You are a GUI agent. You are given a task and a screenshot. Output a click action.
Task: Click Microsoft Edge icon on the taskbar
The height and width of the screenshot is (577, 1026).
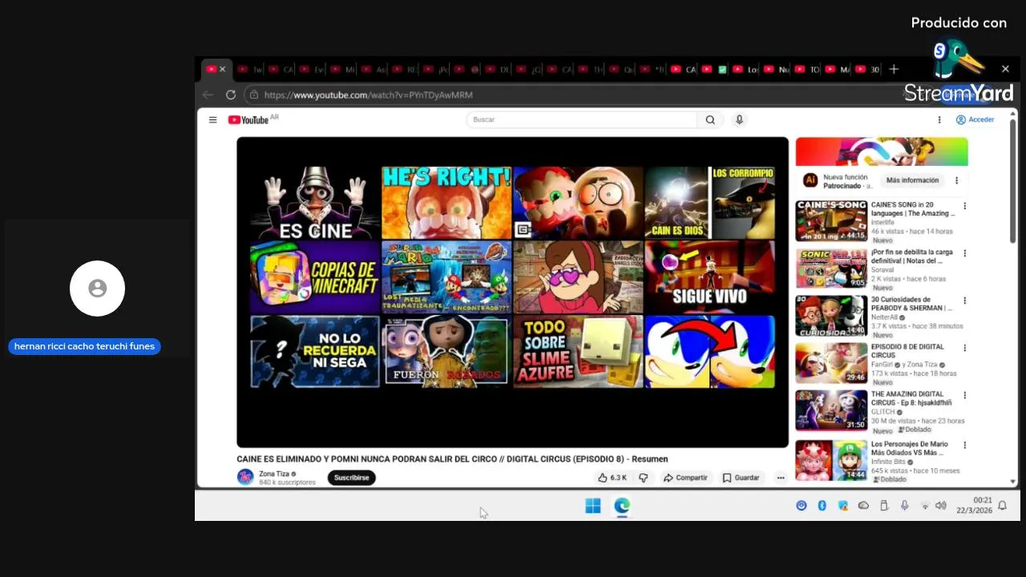click(622, 506)
